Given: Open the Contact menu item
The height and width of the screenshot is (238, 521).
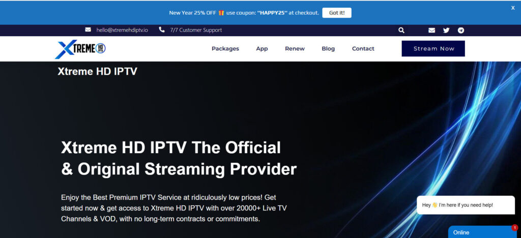Looking at the screenshot, I should coord(363,48).
